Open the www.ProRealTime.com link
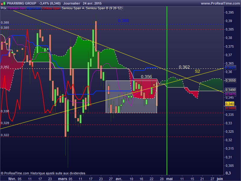The image size is (241, 181). [x=220, y=3]
